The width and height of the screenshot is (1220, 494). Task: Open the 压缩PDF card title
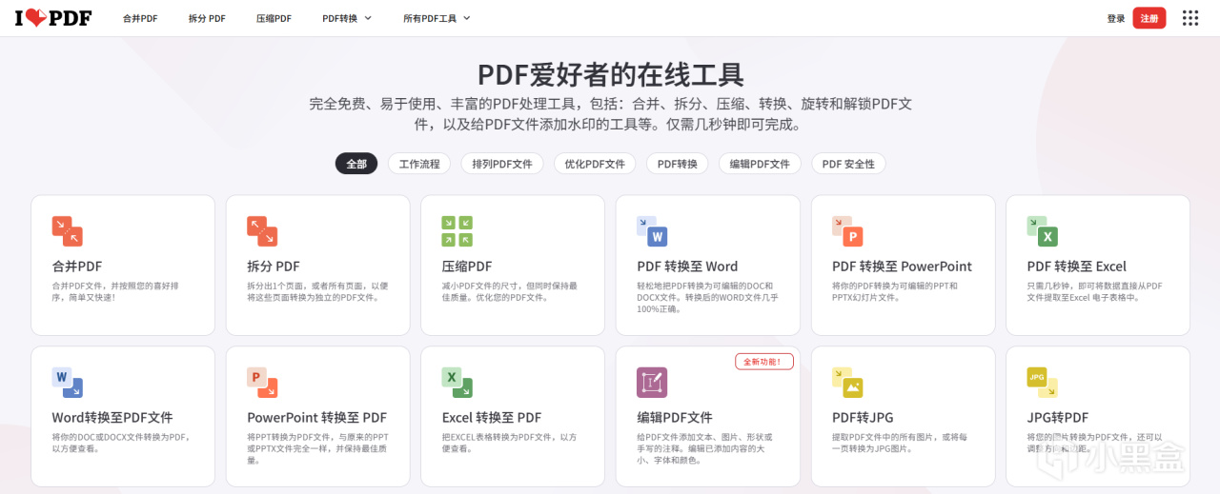point(467,267)
